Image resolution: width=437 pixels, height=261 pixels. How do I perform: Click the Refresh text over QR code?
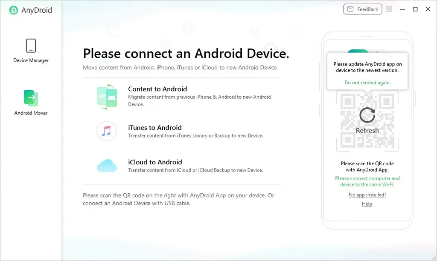[367, 130]
